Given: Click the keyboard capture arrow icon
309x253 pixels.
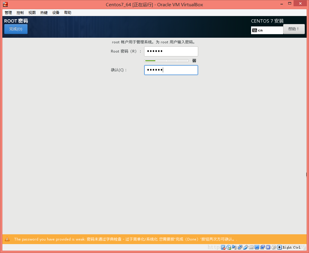Looking at the screenshot, I should coord(280,247).
